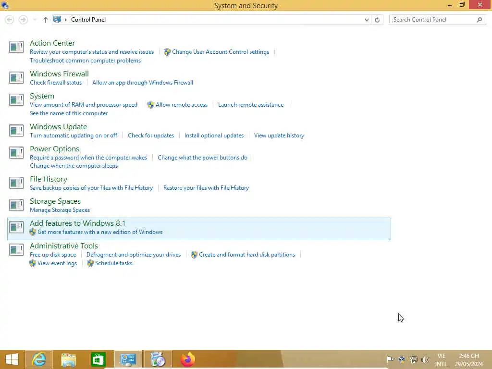Click the Control Panel address bar icon
The image size is (492, 369).
click(57, 19)
